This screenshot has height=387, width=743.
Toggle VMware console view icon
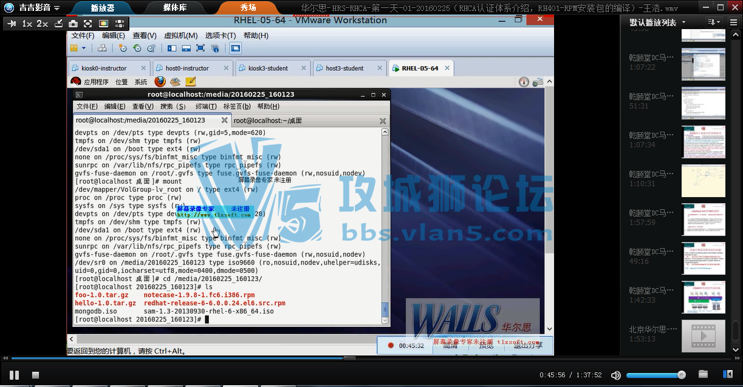pos(235,49)
